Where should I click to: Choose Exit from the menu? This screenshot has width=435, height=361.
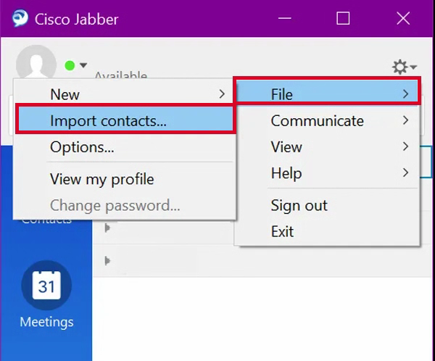[327, 231]
